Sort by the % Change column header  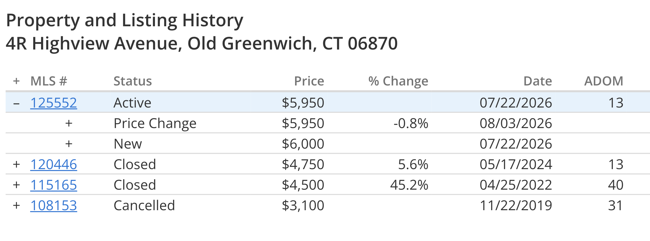[398, 81]
